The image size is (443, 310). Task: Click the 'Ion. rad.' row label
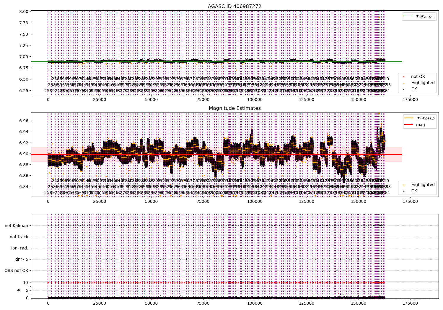pyautogui.click(x=20, y=248)
